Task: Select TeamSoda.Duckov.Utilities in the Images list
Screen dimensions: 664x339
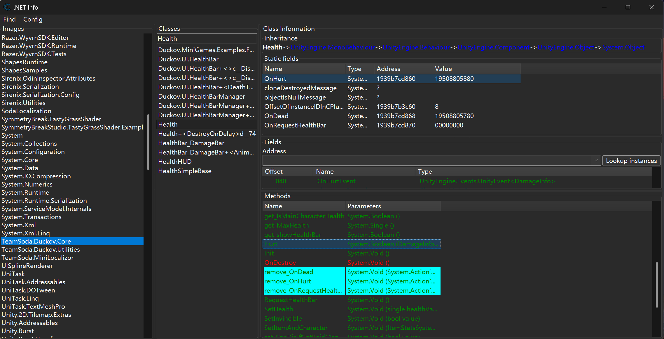Action: [41, 249]
